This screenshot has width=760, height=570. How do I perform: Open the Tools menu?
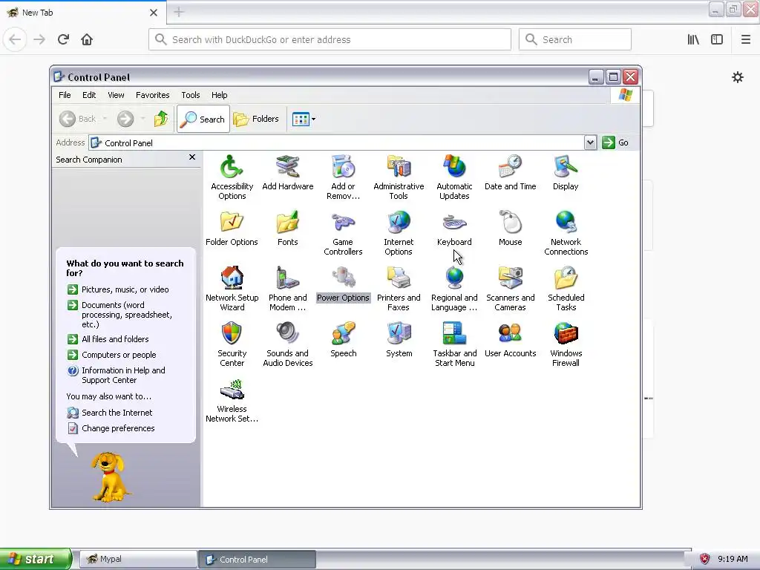click(191, 95)
